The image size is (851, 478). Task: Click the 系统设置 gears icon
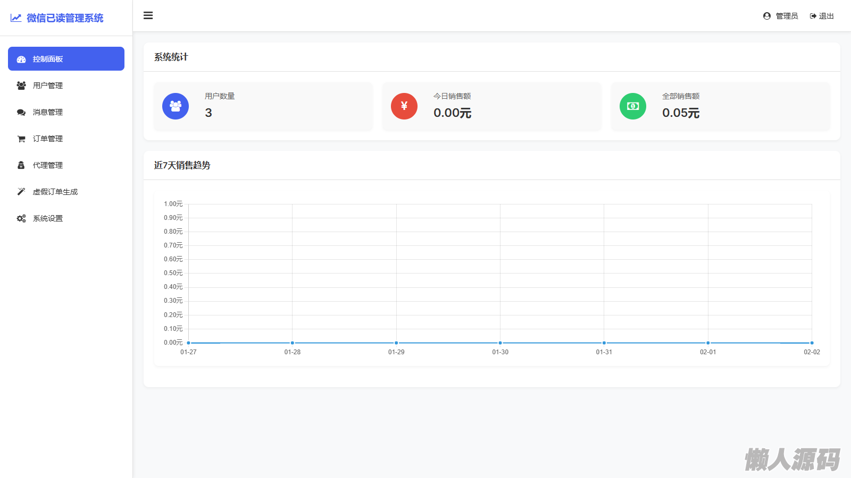coord(21,218)
